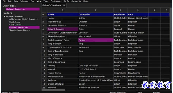This screenshot has width=173, height=93.
Task: Open the Contact Us menu
Action: [x=76, y=1]
